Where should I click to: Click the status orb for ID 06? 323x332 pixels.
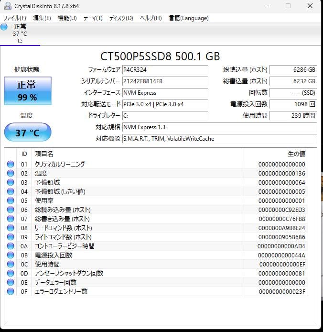(x=11, y=210)
